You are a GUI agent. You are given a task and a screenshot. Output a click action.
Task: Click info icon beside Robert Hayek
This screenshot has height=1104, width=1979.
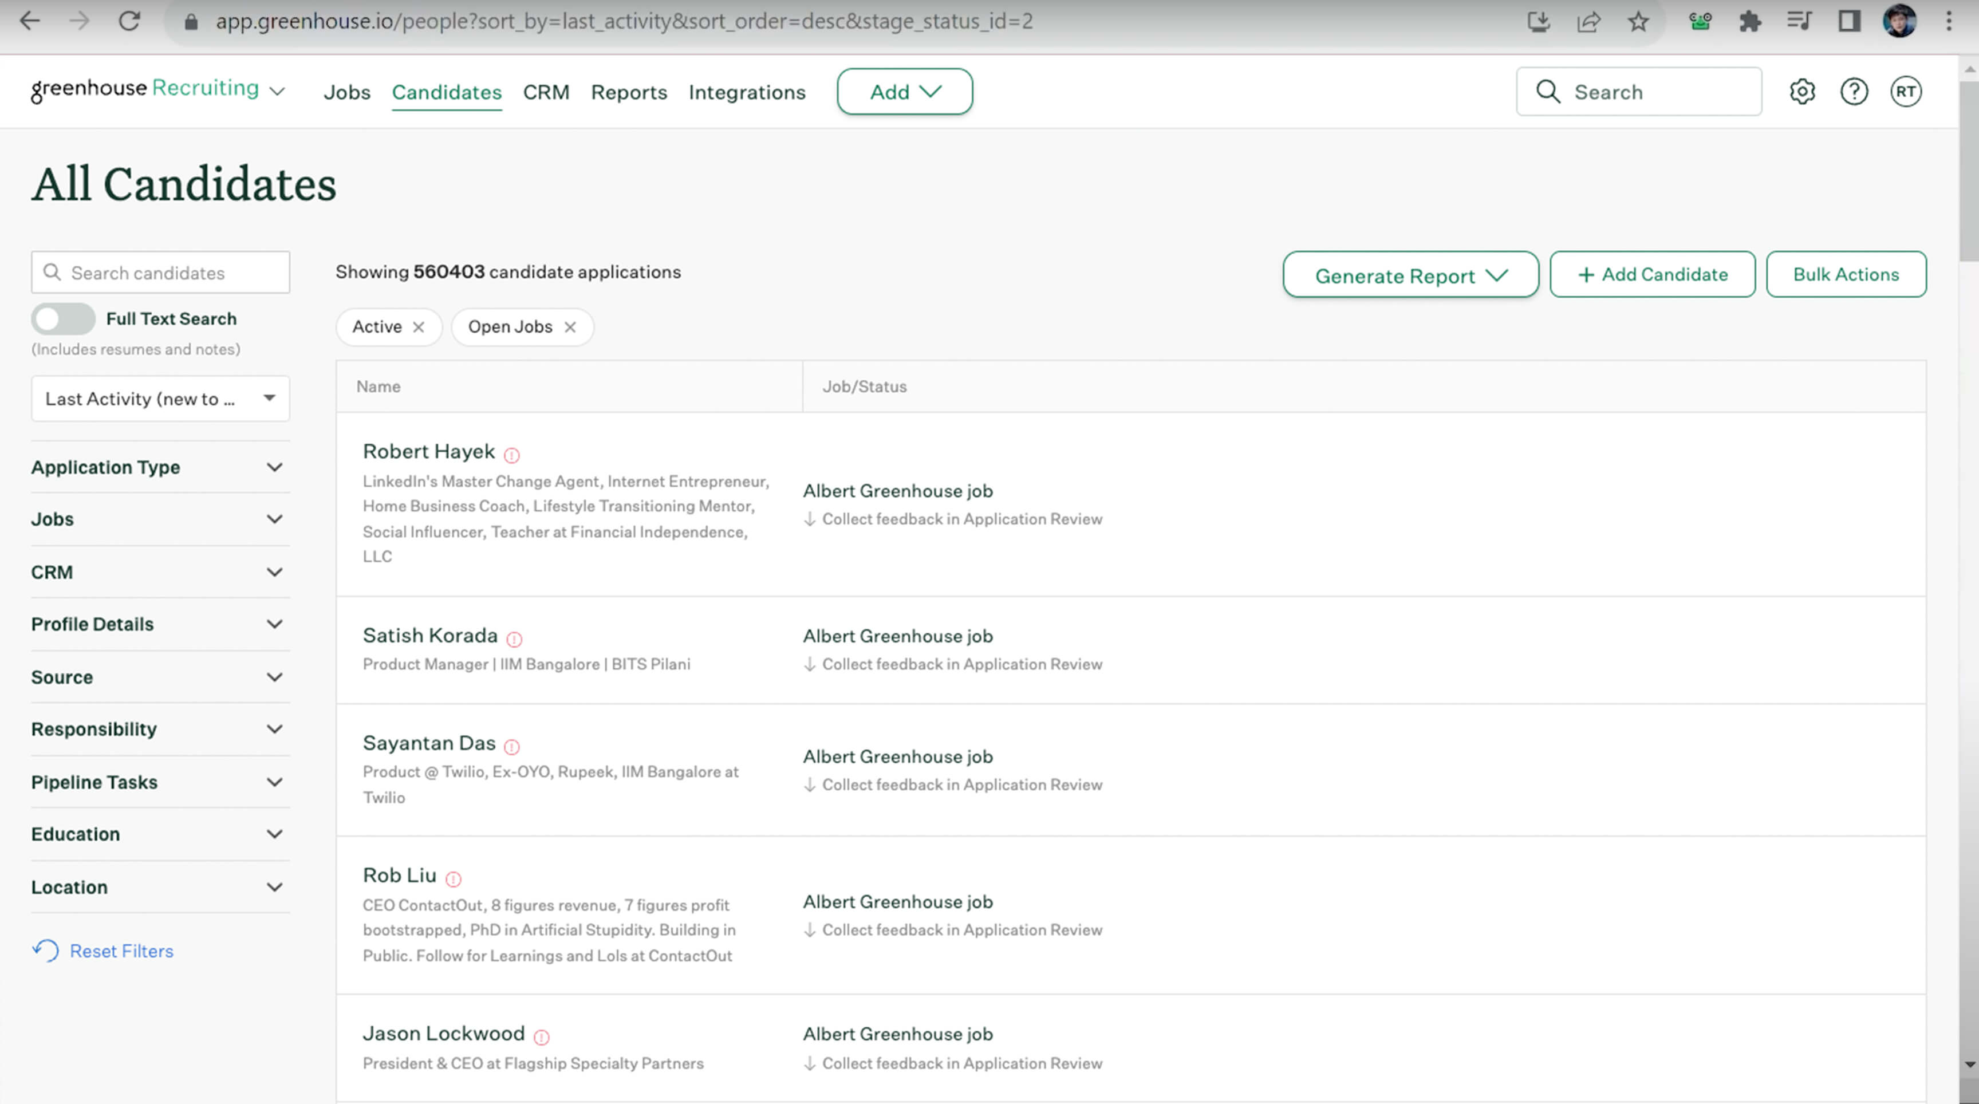(512, 455)
